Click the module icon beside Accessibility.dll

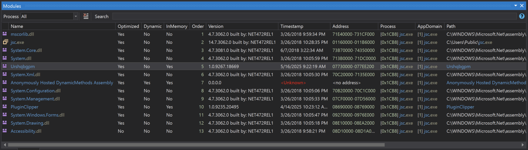point(5,131)
